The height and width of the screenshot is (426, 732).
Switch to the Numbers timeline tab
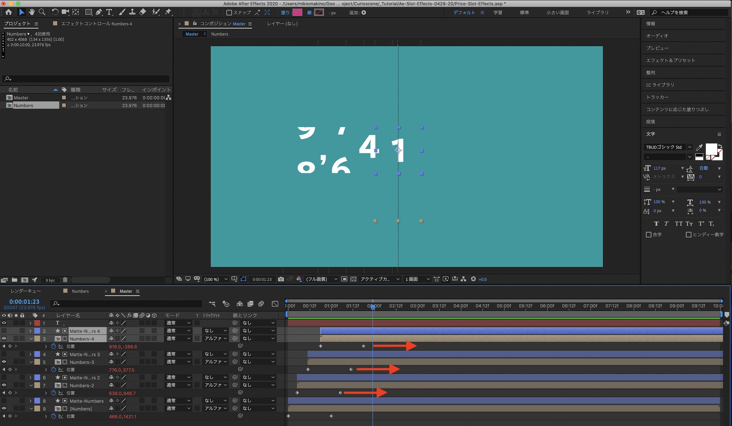(x=80, y=291)
